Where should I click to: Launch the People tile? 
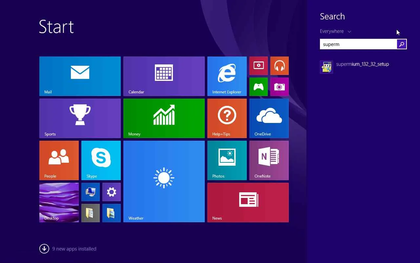(x=59, y=160)
